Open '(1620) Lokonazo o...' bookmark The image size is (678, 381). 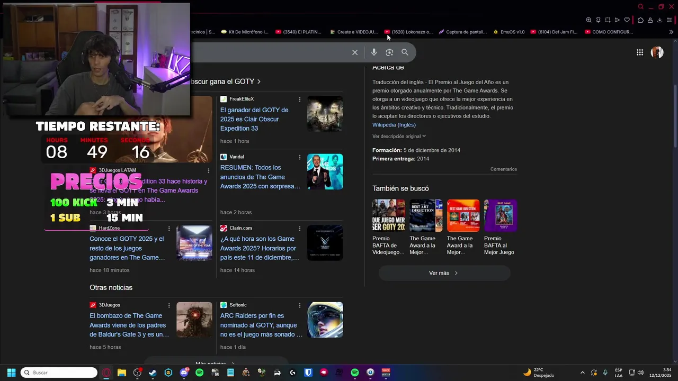point(408,32)
